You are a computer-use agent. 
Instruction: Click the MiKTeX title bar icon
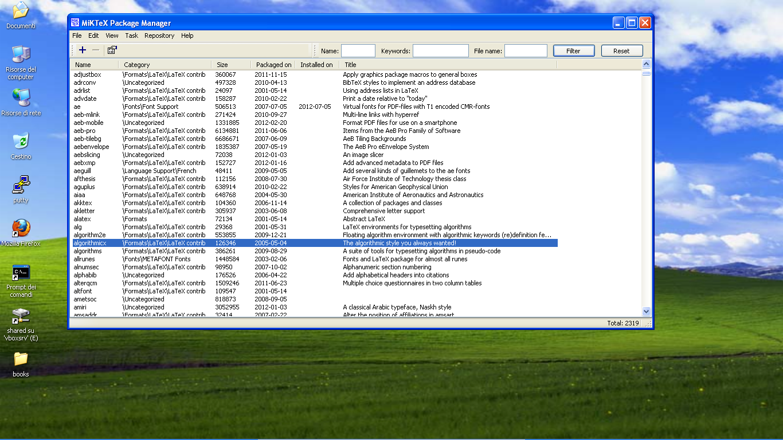click(x=75, y=23)
